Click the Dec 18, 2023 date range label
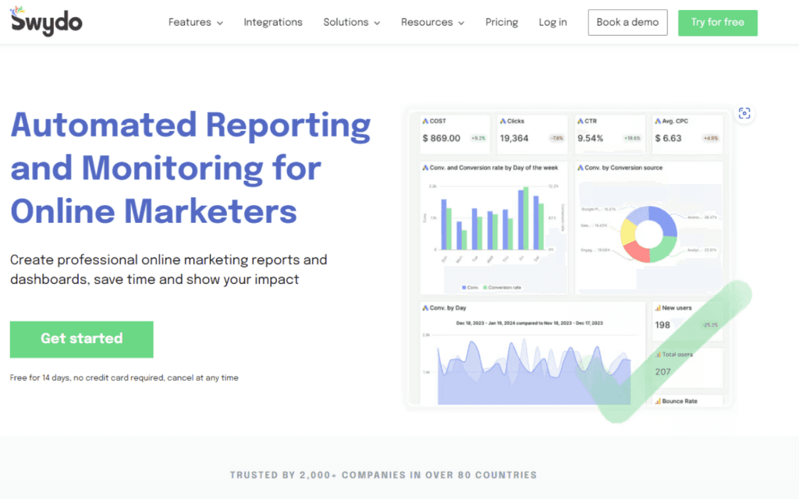Screen dimensions: 799x499 (530, 323)
